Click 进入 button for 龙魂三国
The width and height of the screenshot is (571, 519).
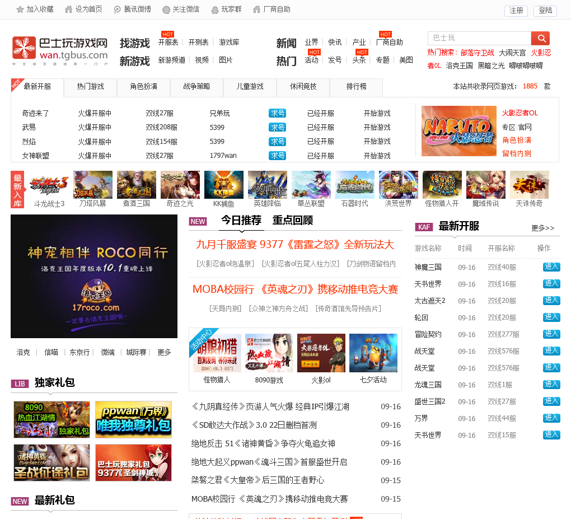pyautogui.click(x=551, y=385)
